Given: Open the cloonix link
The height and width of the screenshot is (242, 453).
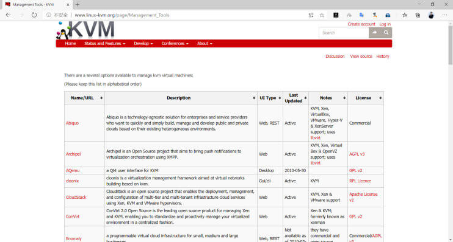Looking at the screenshot, I should coord(72,181).
